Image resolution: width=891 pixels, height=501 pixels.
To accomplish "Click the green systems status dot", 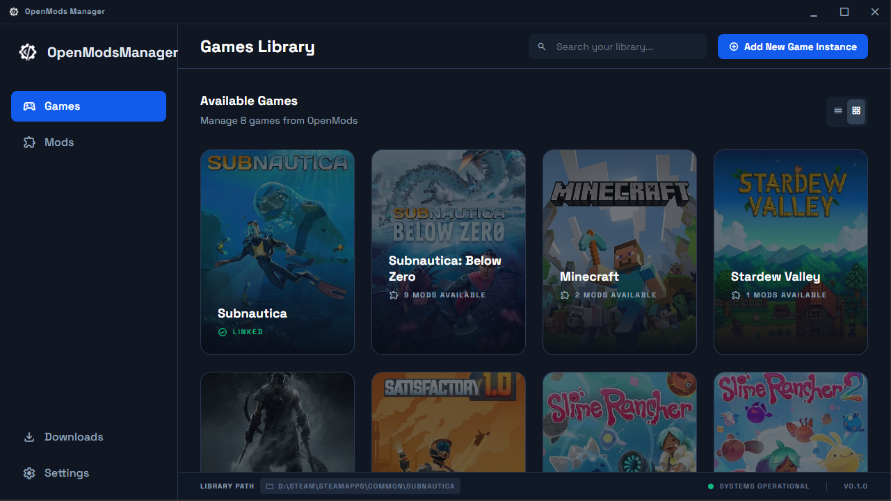I will click(x=711, y=486).
